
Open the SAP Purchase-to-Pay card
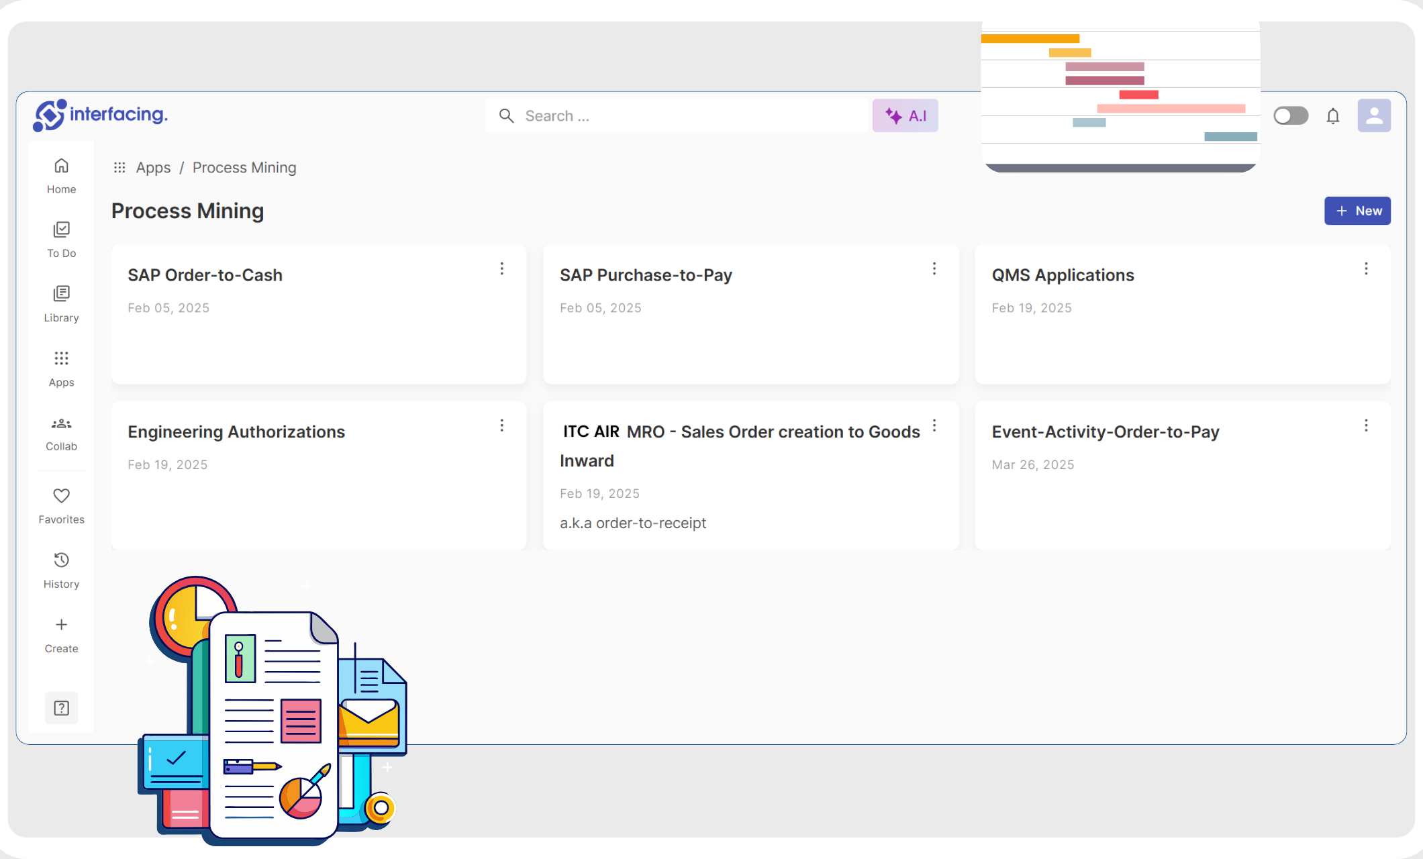click(750, 314)
